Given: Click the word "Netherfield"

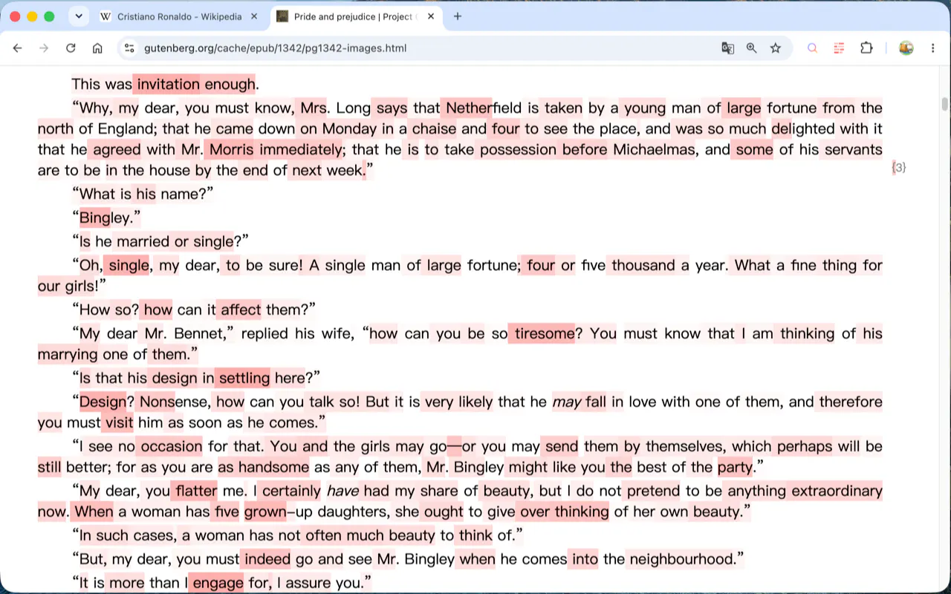Looking at the screenshot, I should tap(483, 108).
